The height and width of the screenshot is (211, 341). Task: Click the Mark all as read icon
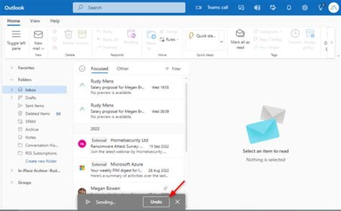coord(240,33)
